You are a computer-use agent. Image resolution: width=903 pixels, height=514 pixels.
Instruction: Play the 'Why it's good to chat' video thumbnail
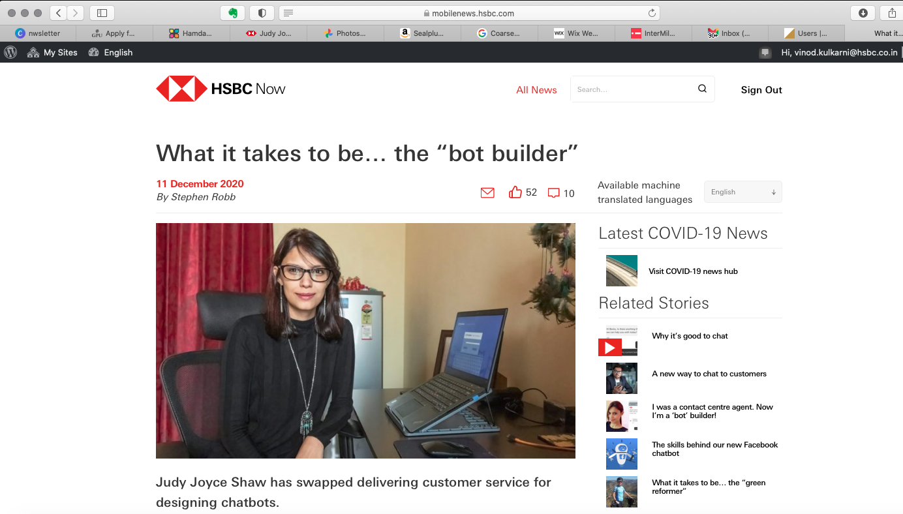coord(618,341)
